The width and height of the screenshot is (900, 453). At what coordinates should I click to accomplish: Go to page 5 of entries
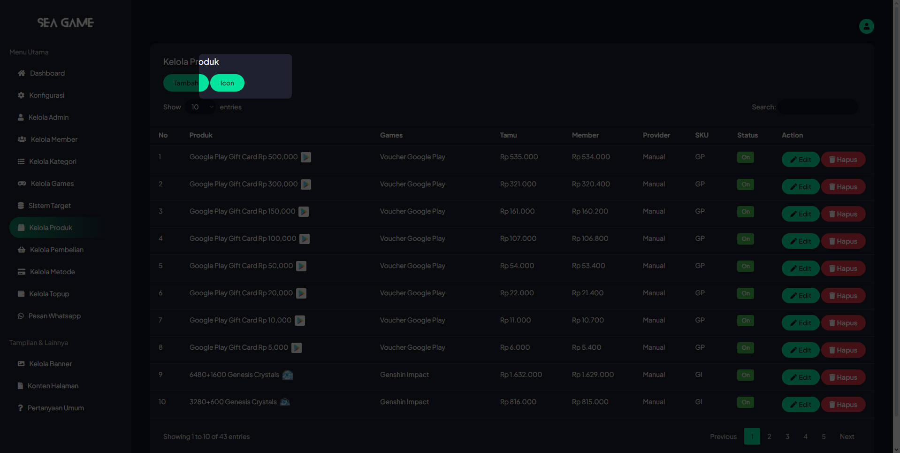click(824, 437)
